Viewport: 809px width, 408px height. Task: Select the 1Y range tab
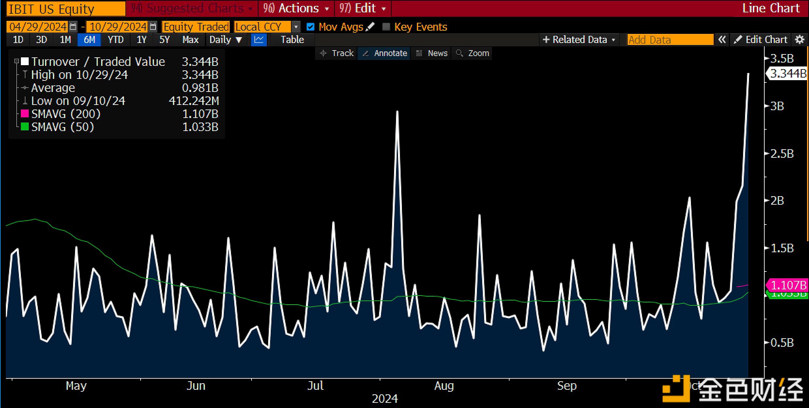coord(142,40)
